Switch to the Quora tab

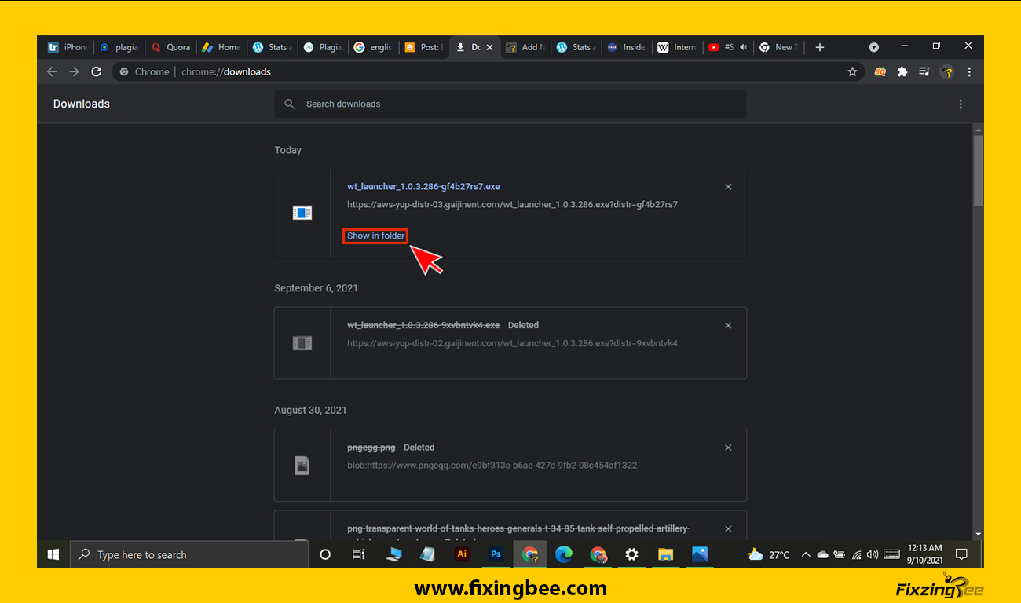click(x=171, y=47)
